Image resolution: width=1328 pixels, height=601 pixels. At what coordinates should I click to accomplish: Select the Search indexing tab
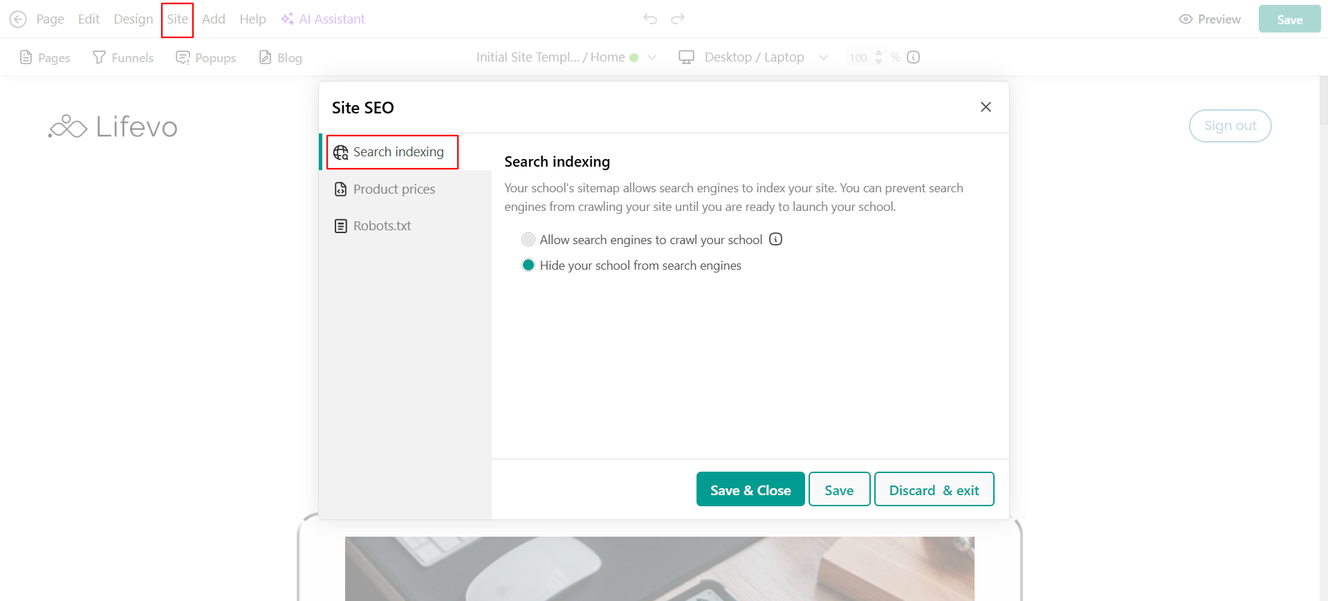[x=405, y=152]
